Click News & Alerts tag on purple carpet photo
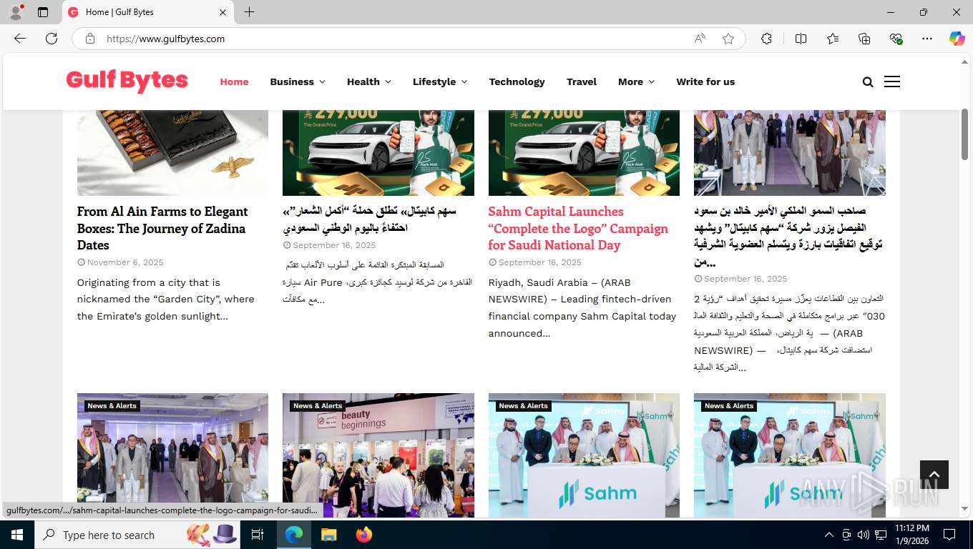This screenshot has width=973, height=549. (112, 405)
